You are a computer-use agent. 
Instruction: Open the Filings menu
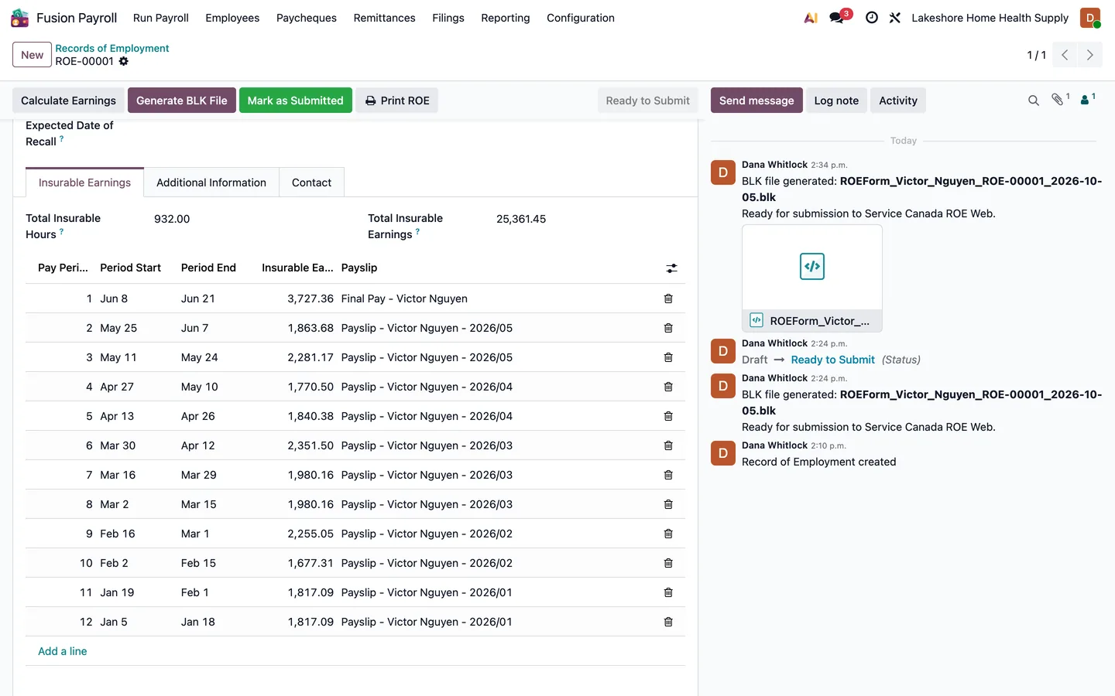448,18
